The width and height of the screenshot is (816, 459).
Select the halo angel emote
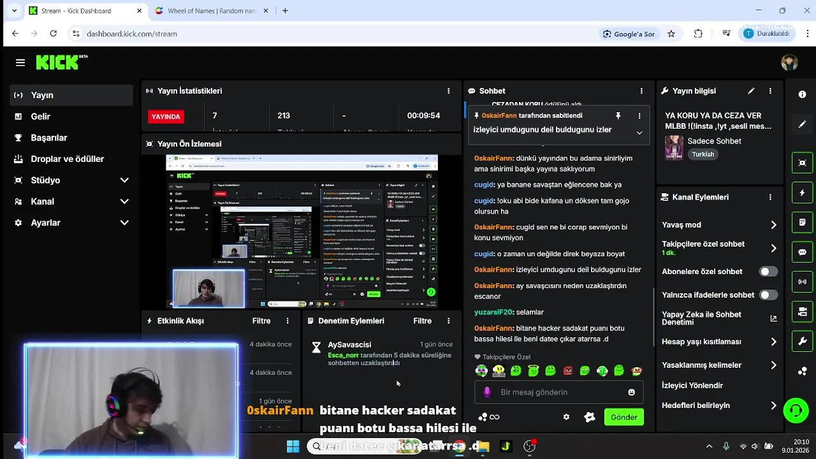pos(533,370)
